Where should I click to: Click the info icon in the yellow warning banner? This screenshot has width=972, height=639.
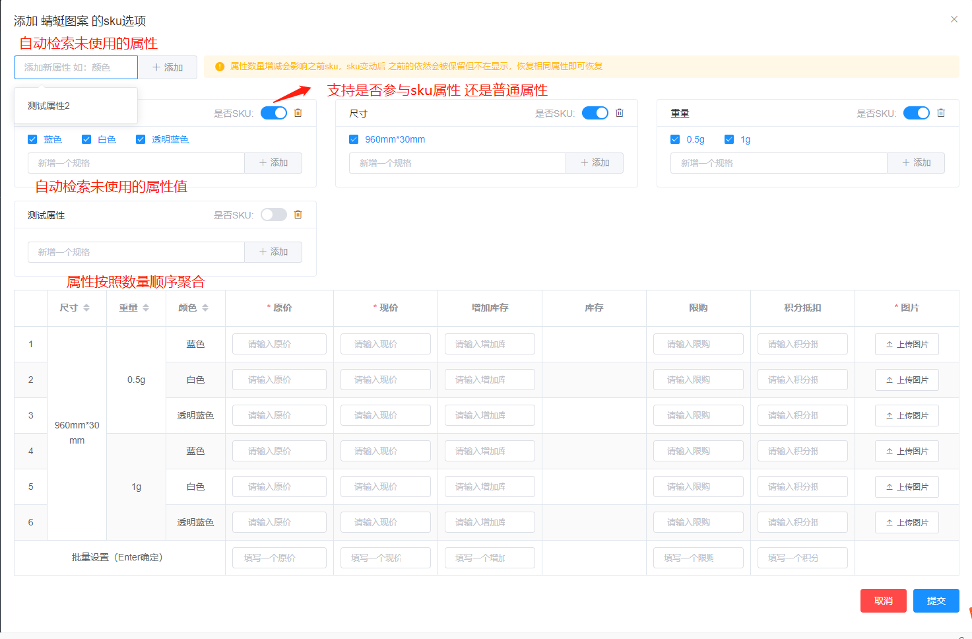coord(221,66)
